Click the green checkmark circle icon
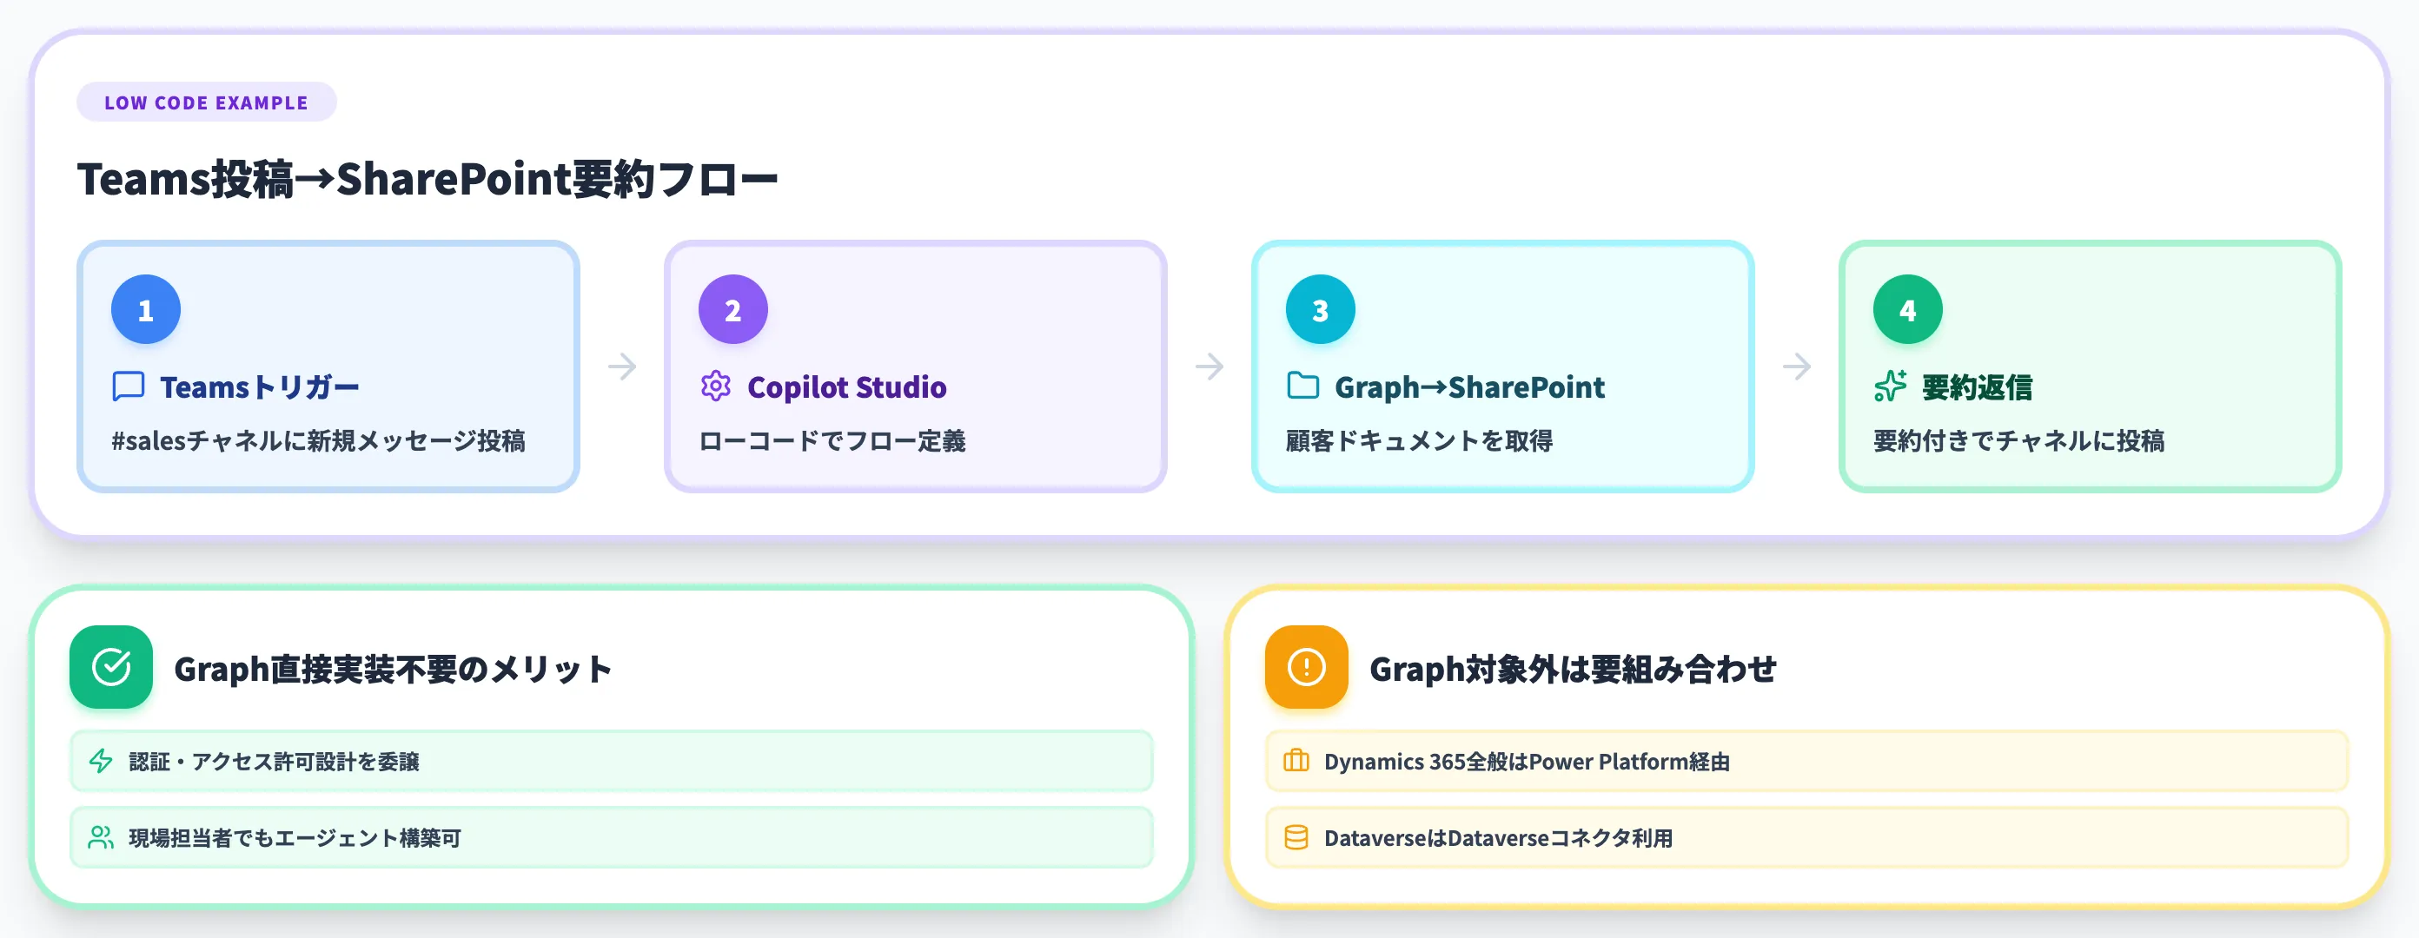Image resolution: width=2419 pixels, height=938 pixels. pyautogui.click(x=111, y=667)
